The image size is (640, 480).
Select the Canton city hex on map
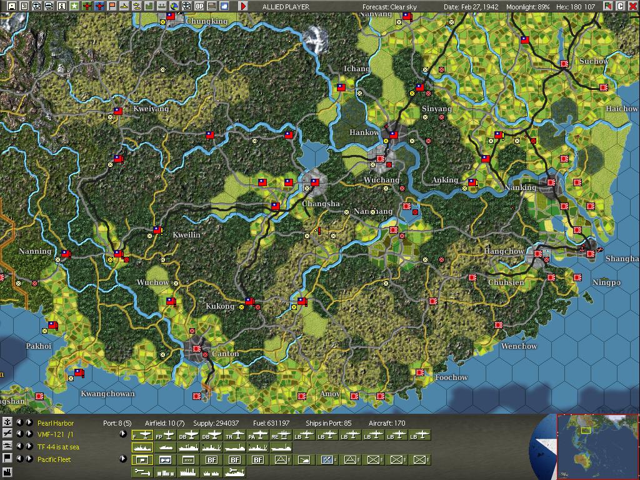tap(197, 349)
